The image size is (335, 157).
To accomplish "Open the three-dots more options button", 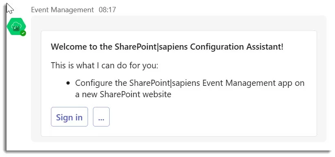I will 101,117.
